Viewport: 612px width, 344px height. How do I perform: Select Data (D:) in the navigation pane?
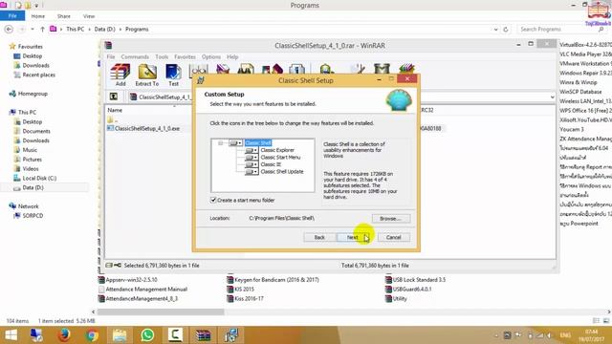tap(33, 187)
